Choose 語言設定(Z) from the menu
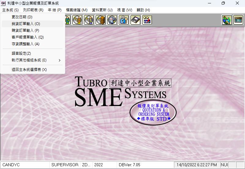The image size is (245, 169). coord(33,53)
